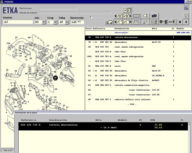Open the car vehicle selection icon
Viewport: 192px width, 153px height.
109,22
